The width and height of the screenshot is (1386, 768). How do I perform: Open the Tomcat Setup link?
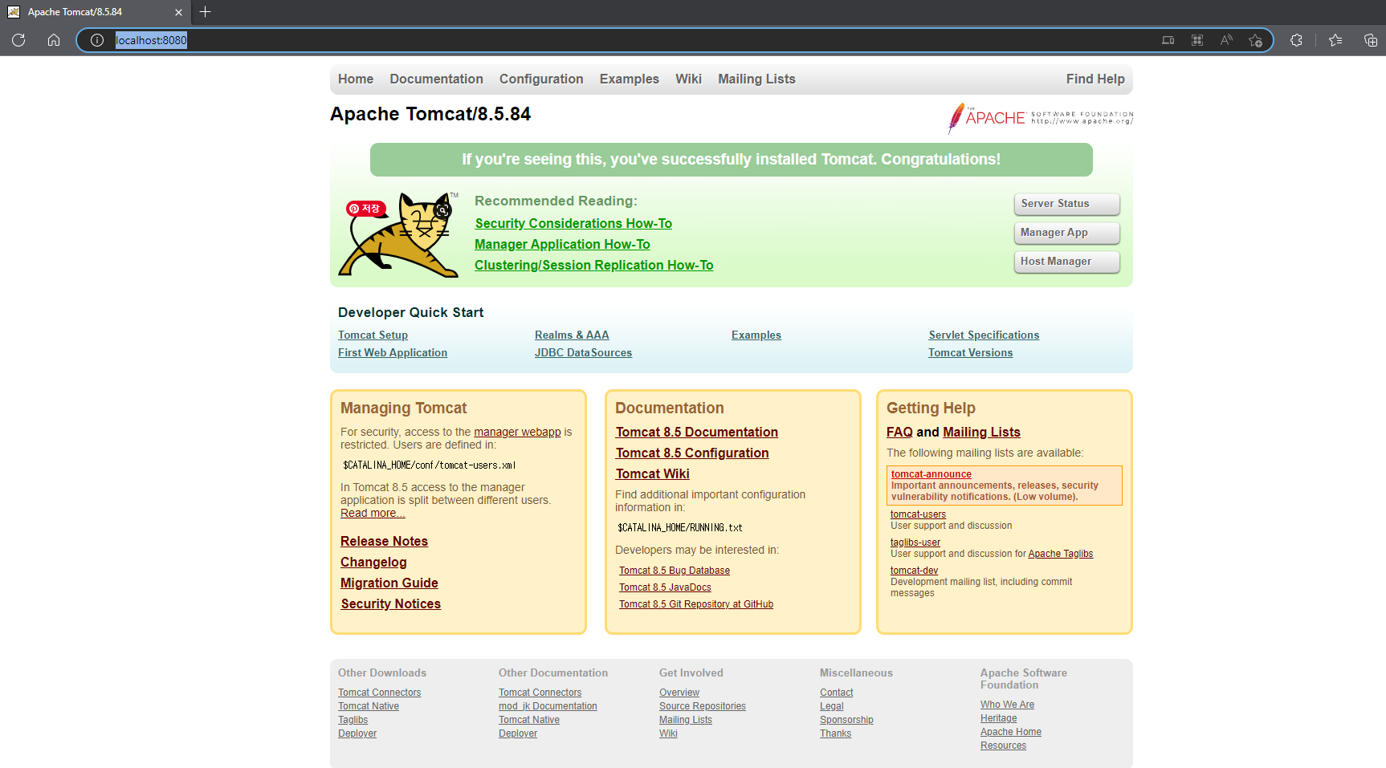point(373,335)
